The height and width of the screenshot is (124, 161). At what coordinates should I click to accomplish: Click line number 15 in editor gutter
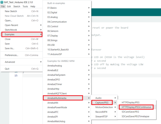click(x=16, y=76)
